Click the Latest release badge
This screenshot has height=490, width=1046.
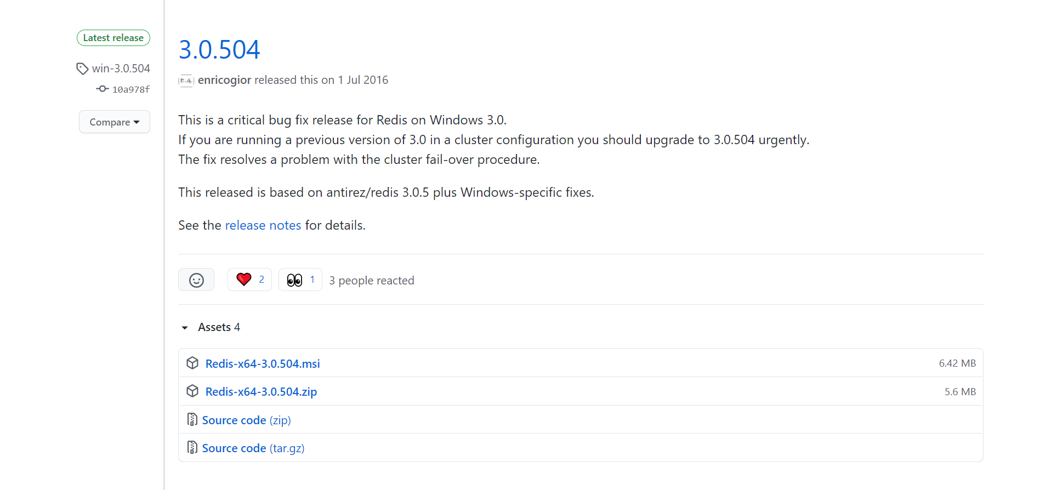(113, 38)
